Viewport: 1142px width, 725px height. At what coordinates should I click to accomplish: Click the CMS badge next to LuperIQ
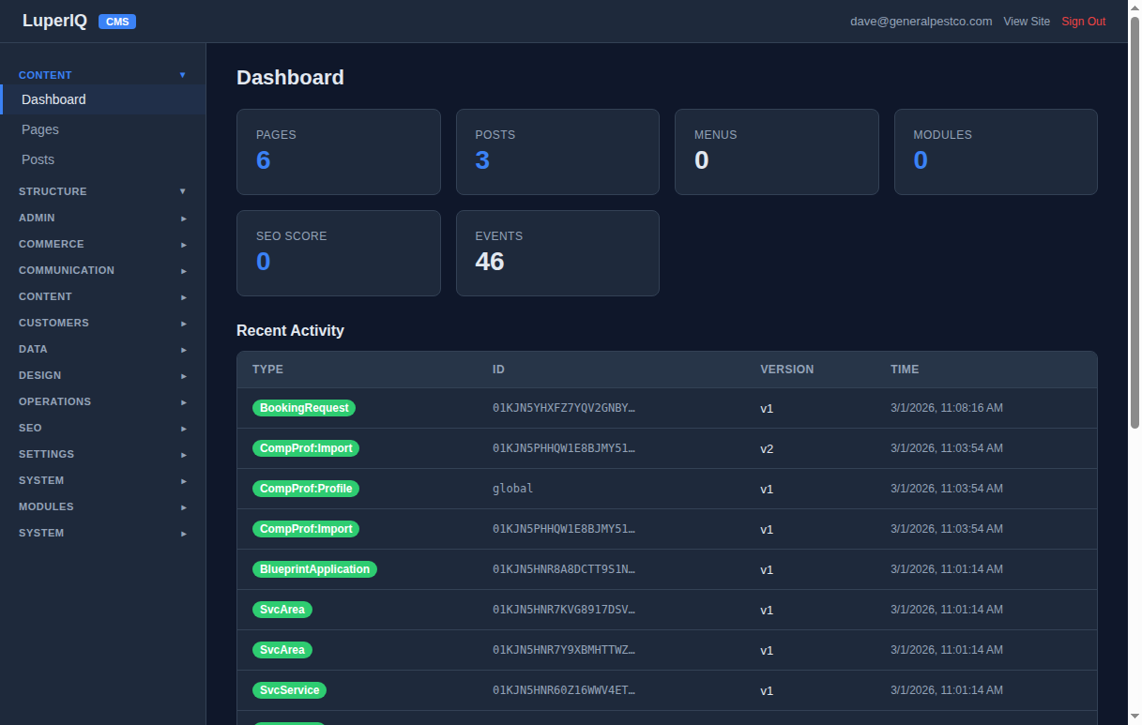pyautogui.click(x=117, y=21)
